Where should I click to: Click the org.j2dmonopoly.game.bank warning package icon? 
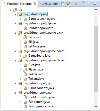tap(20, 33)
